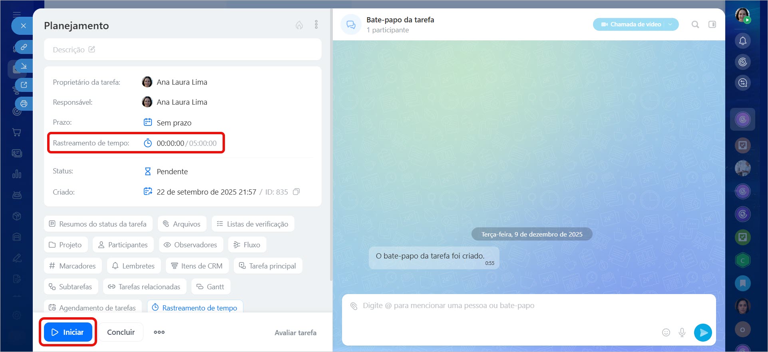Select the Rastreamento de tempo tab

(x=195, y=308)
